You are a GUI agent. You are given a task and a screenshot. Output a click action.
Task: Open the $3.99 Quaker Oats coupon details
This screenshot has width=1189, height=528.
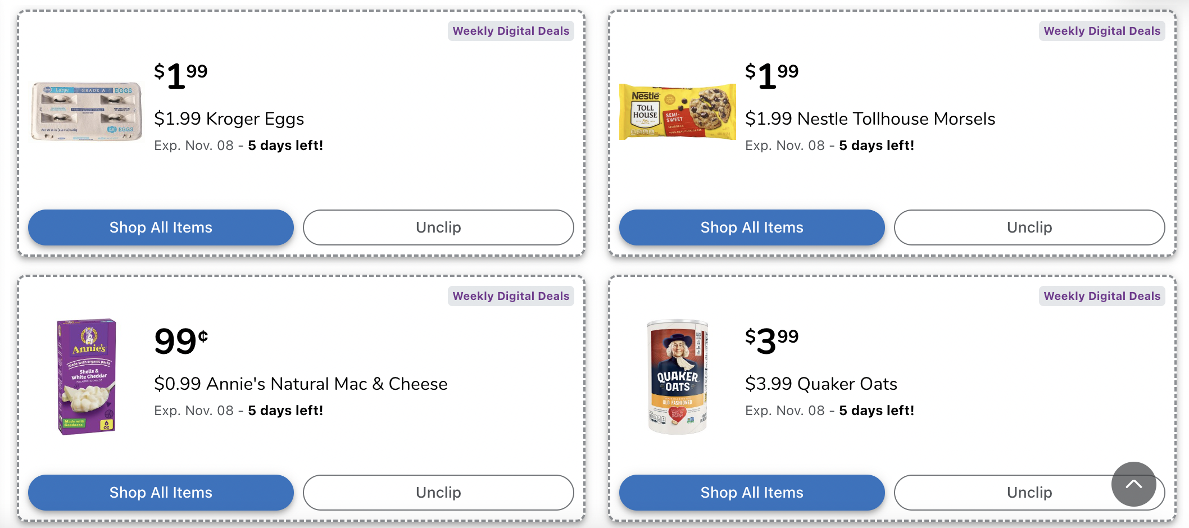click(821, 384)
